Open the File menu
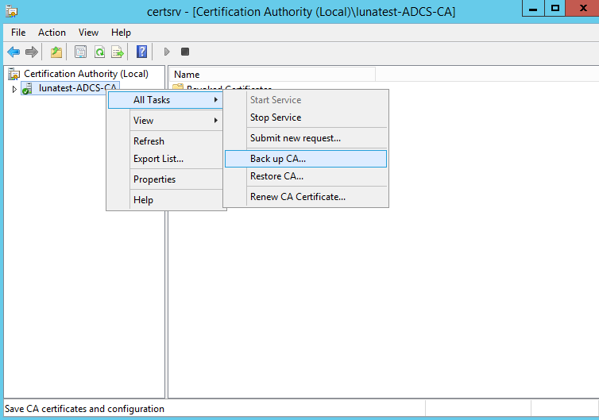This screenshot has width=599, height=420. pyautogui.click(x=18, y=33)
